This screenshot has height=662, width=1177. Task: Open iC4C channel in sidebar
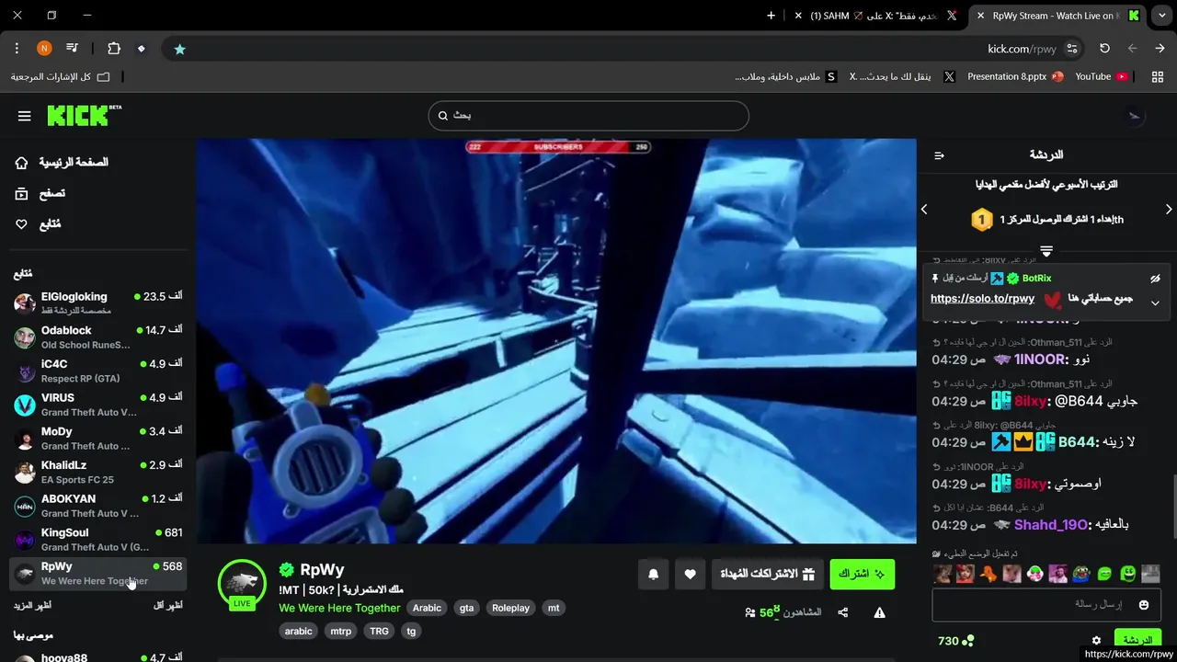pos(97,371)
